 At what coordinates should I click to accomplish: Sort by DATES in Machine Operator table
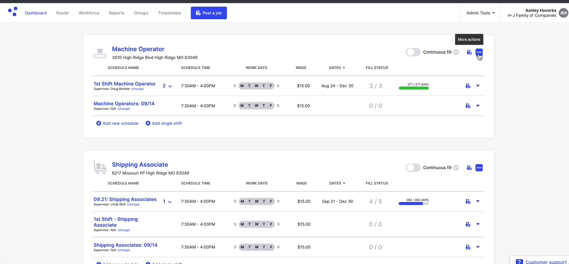click(337, 68)
